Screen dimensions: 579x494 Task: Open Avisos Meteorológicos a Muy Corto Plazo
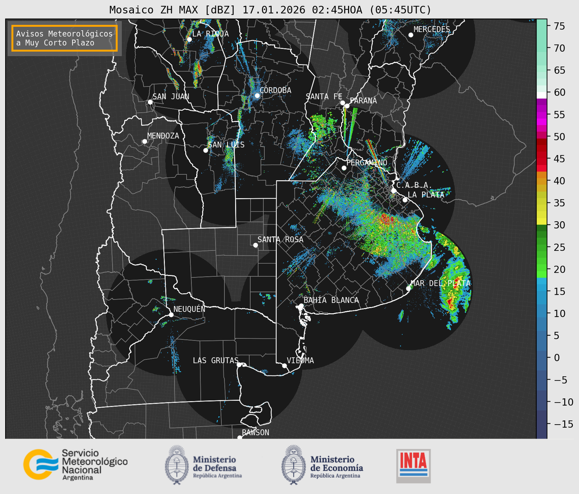(65, 38)
